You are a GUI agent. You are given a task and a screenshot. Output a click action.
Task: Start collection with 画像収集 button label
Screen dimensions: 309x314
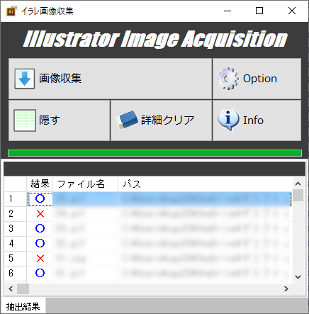[x=60, y=79]
